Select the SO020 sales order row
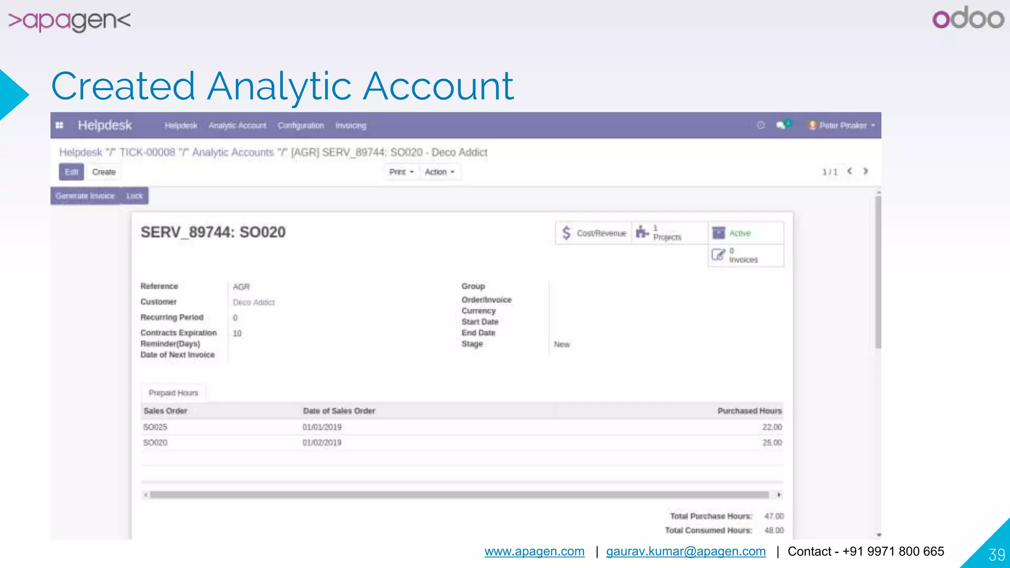This screenshot has height=568, width=1010. [x=462, y=443]
